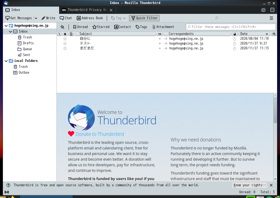
Task: Open the column picker icon
Action: [274, 34]
